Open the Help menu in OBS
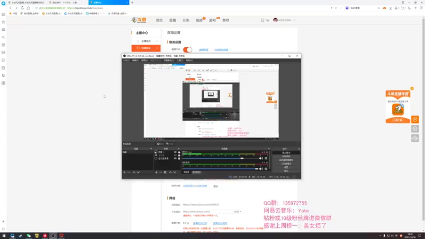The image size is (425, 239). 189,61
